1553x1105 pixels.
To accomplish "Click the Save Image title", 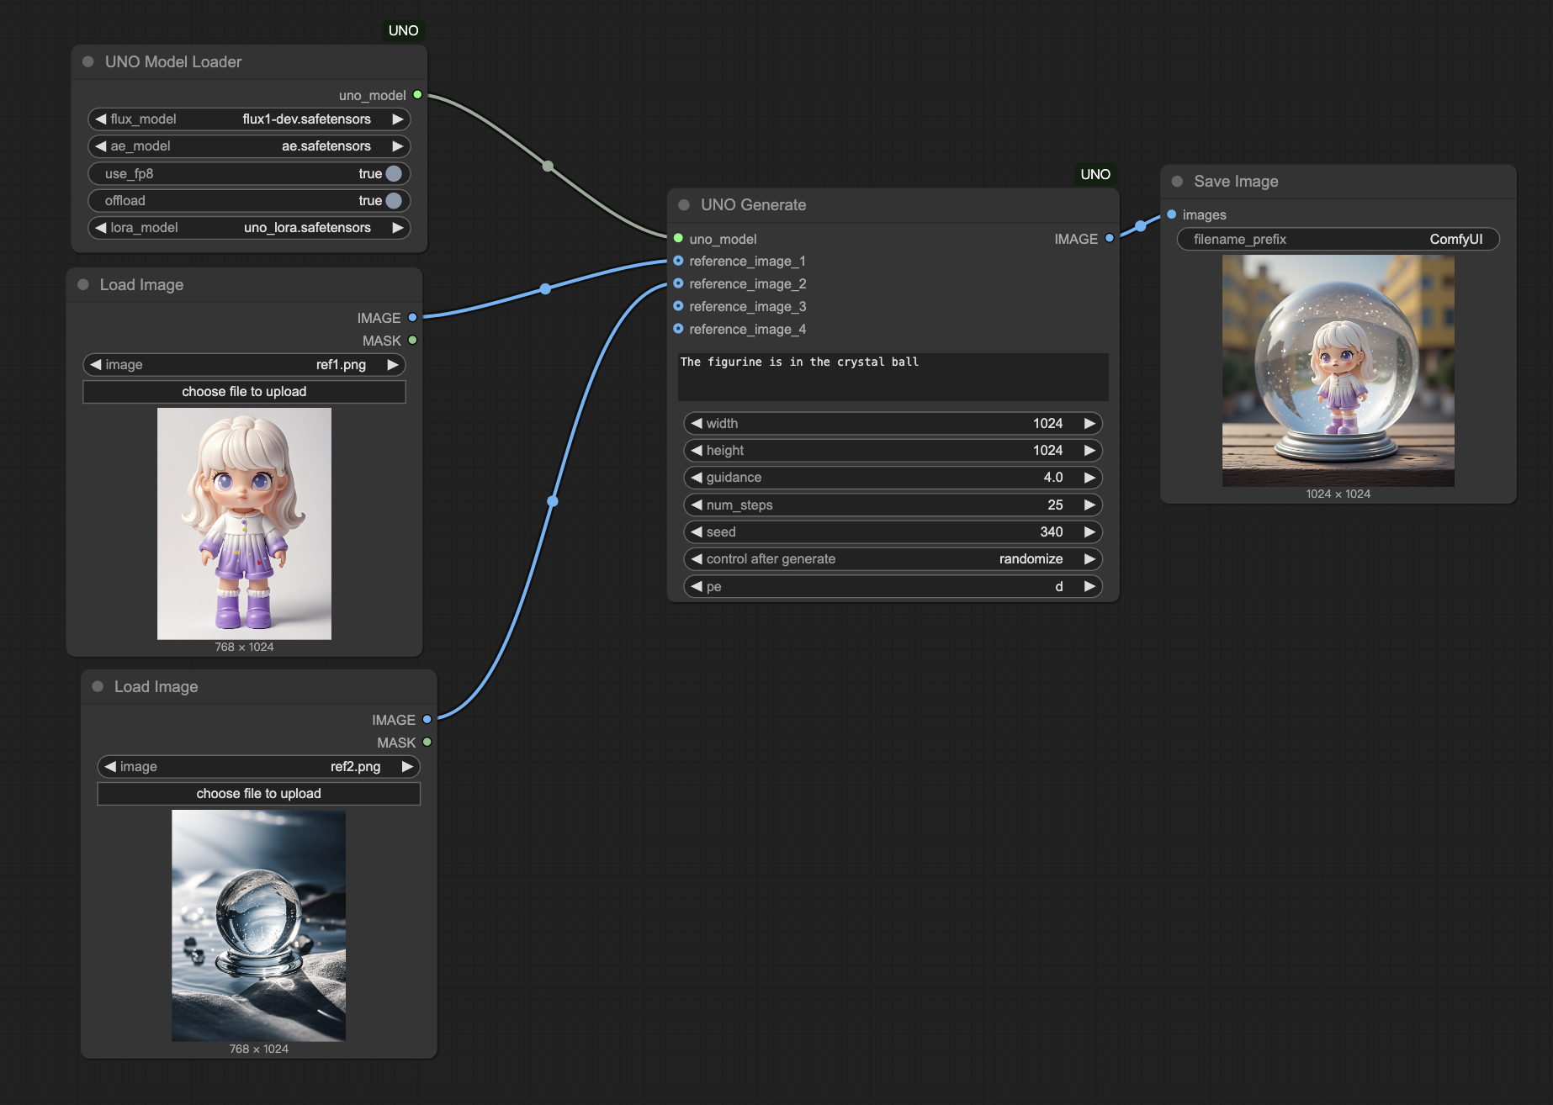I will tap(1236, 181).
